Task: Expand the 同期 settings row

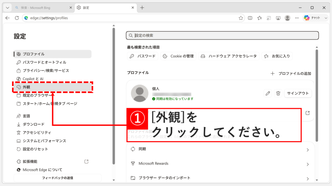Action: tap(220, 149)
